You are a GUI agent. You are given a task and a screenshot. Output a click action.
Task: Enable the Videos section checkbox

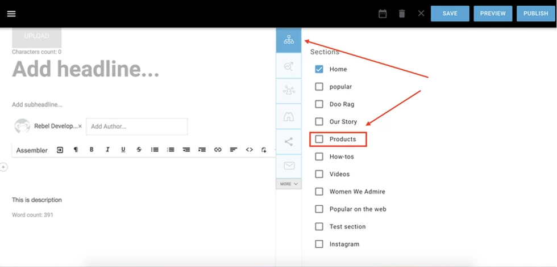point(319,174)
